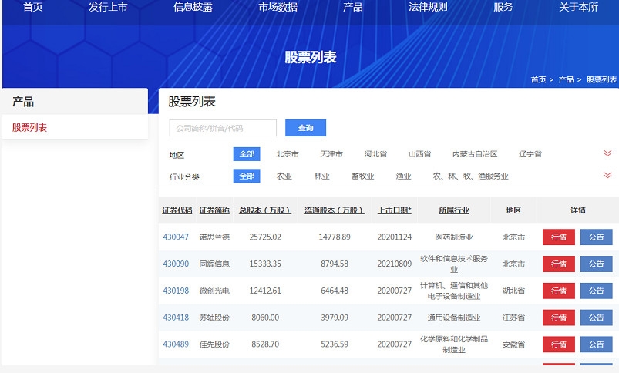Click the 安徽省 region cell
The image size is (619, 373).
pyautogui.click(x=513, y=344)
